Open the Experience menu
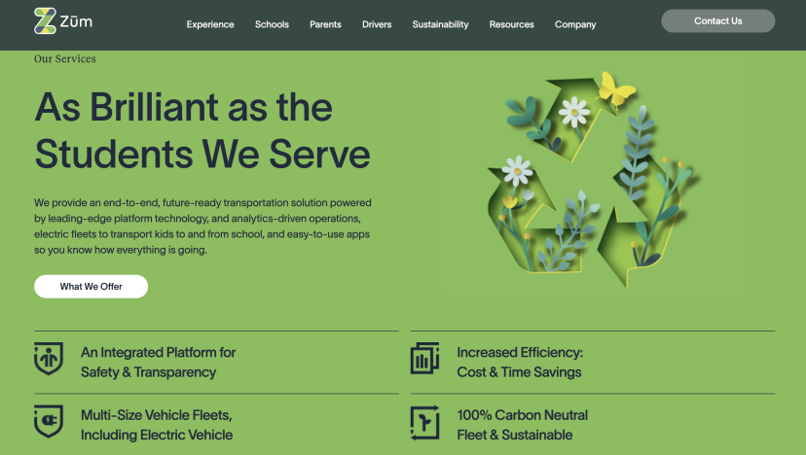 pyautogui.click(x=210, y=24)
